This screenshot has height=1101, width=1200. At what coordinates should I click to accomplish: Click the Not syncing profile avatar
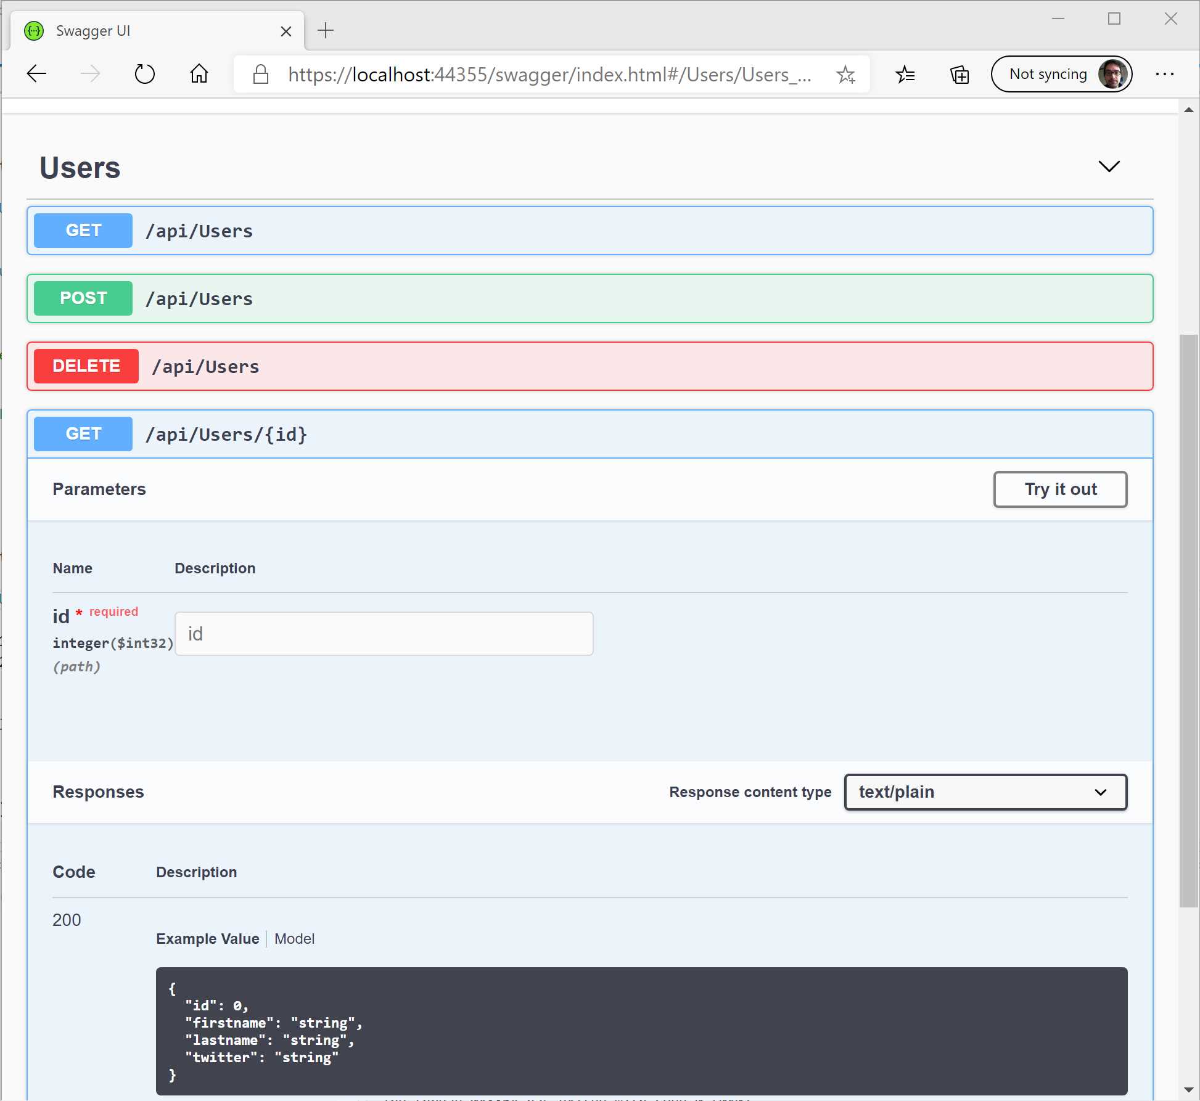[1112, 73]
